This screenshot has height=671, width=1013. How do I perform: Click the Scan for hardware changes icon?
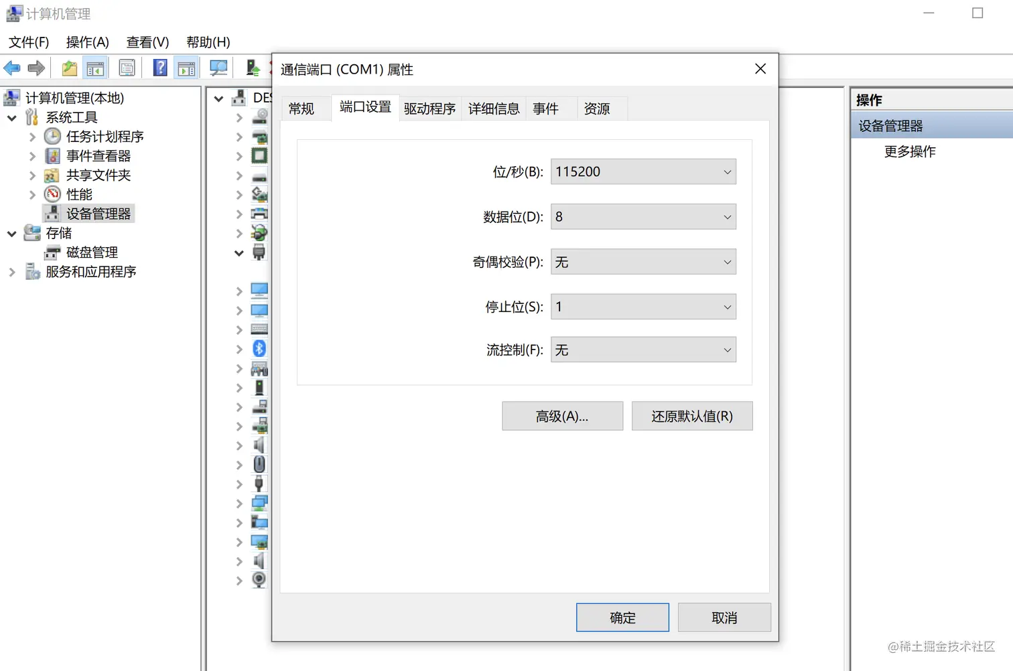[x=218, y=68]
